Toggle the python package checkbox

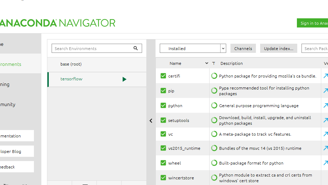coord(163,105)
